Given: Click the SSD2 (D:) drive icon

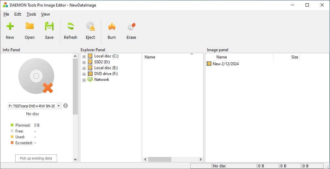Looking at the screenshot, I should 90,62.
